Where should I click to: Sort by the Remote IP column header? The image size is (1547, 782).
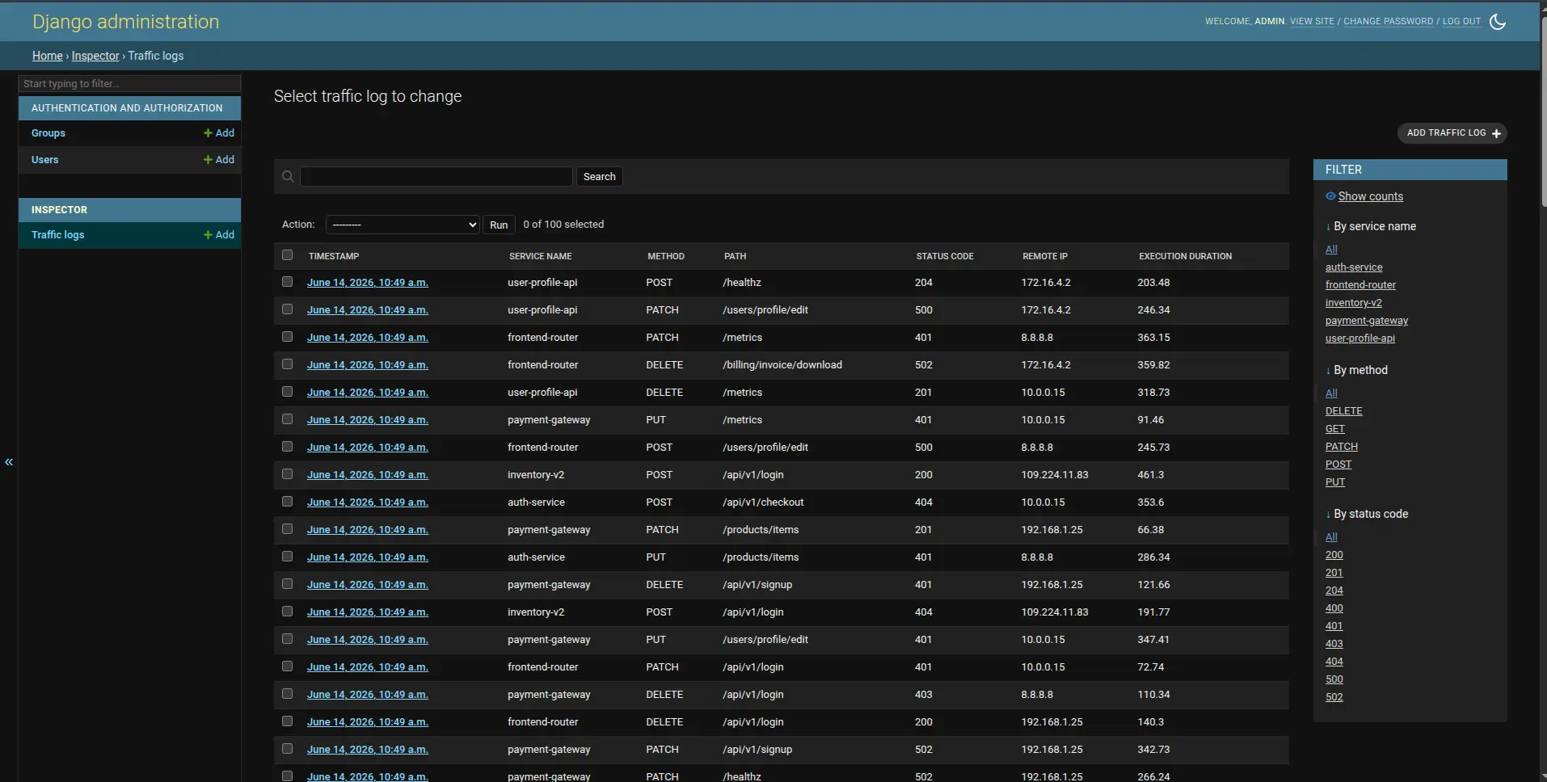[x=1045, y=256]
